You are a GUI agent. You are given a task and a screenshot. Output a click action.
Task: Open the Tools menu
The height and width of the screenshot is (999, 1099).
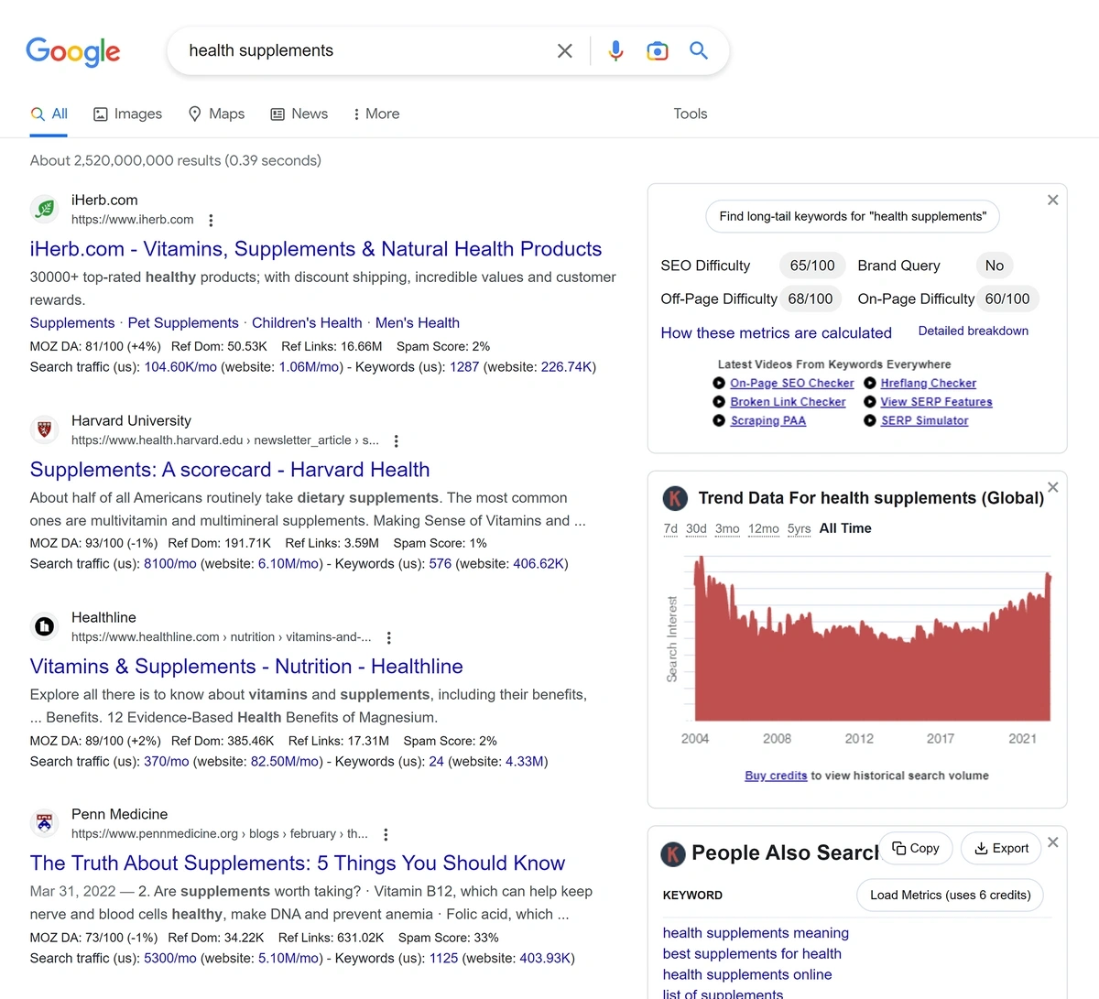click(691, 114)
